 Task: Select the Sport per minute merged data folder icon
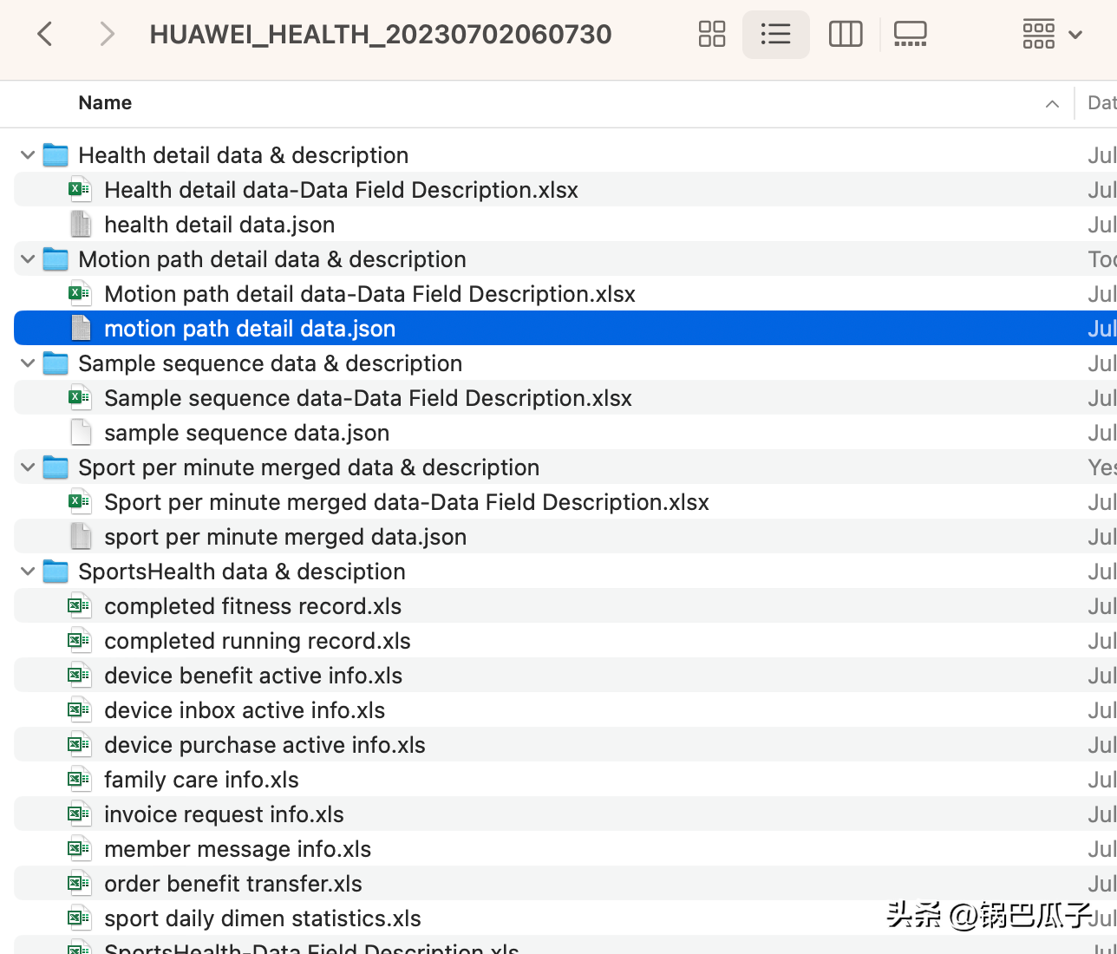[x=56, y=467]
